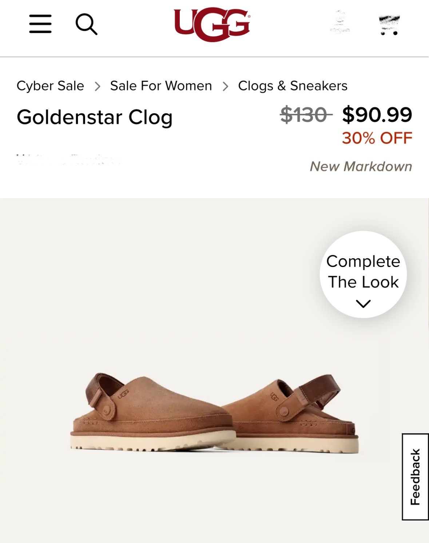This screenshot has height=543, width=429.
Task: Click the crossed-out $130 original price
Action: (x=304, y=115)
